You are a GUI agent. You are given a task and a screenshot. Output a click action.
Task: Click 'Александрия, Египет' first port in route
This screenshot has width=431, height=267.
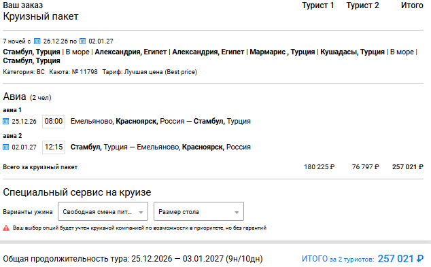click(131, 52)
